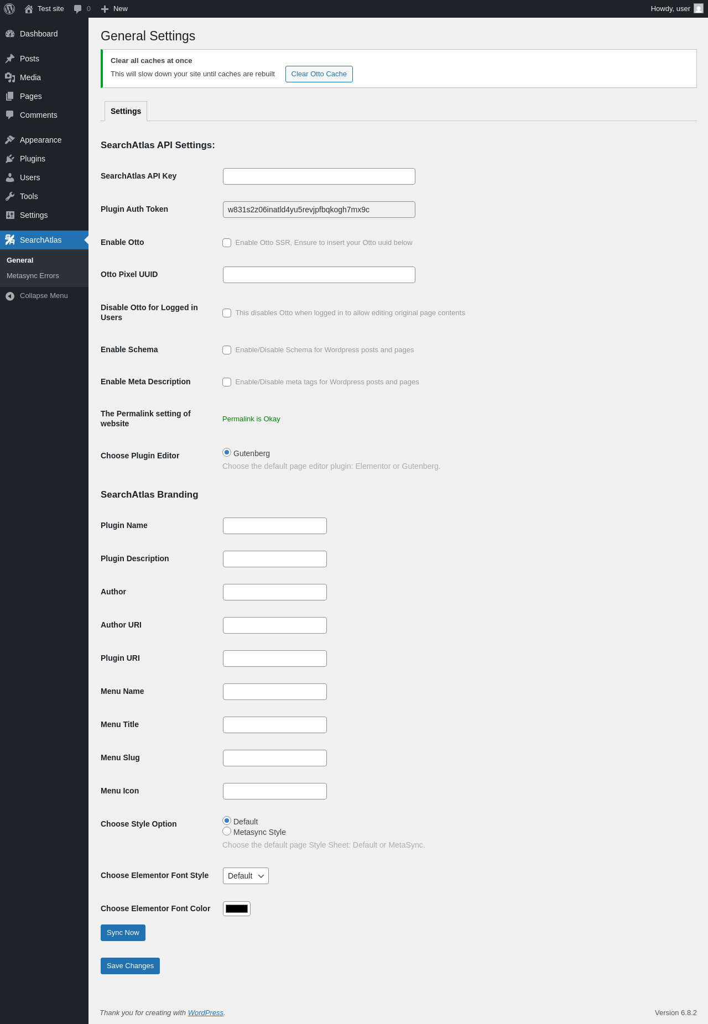Click the user avatar in top bar
Screen dimensions: 708x1024
point(699,9)
